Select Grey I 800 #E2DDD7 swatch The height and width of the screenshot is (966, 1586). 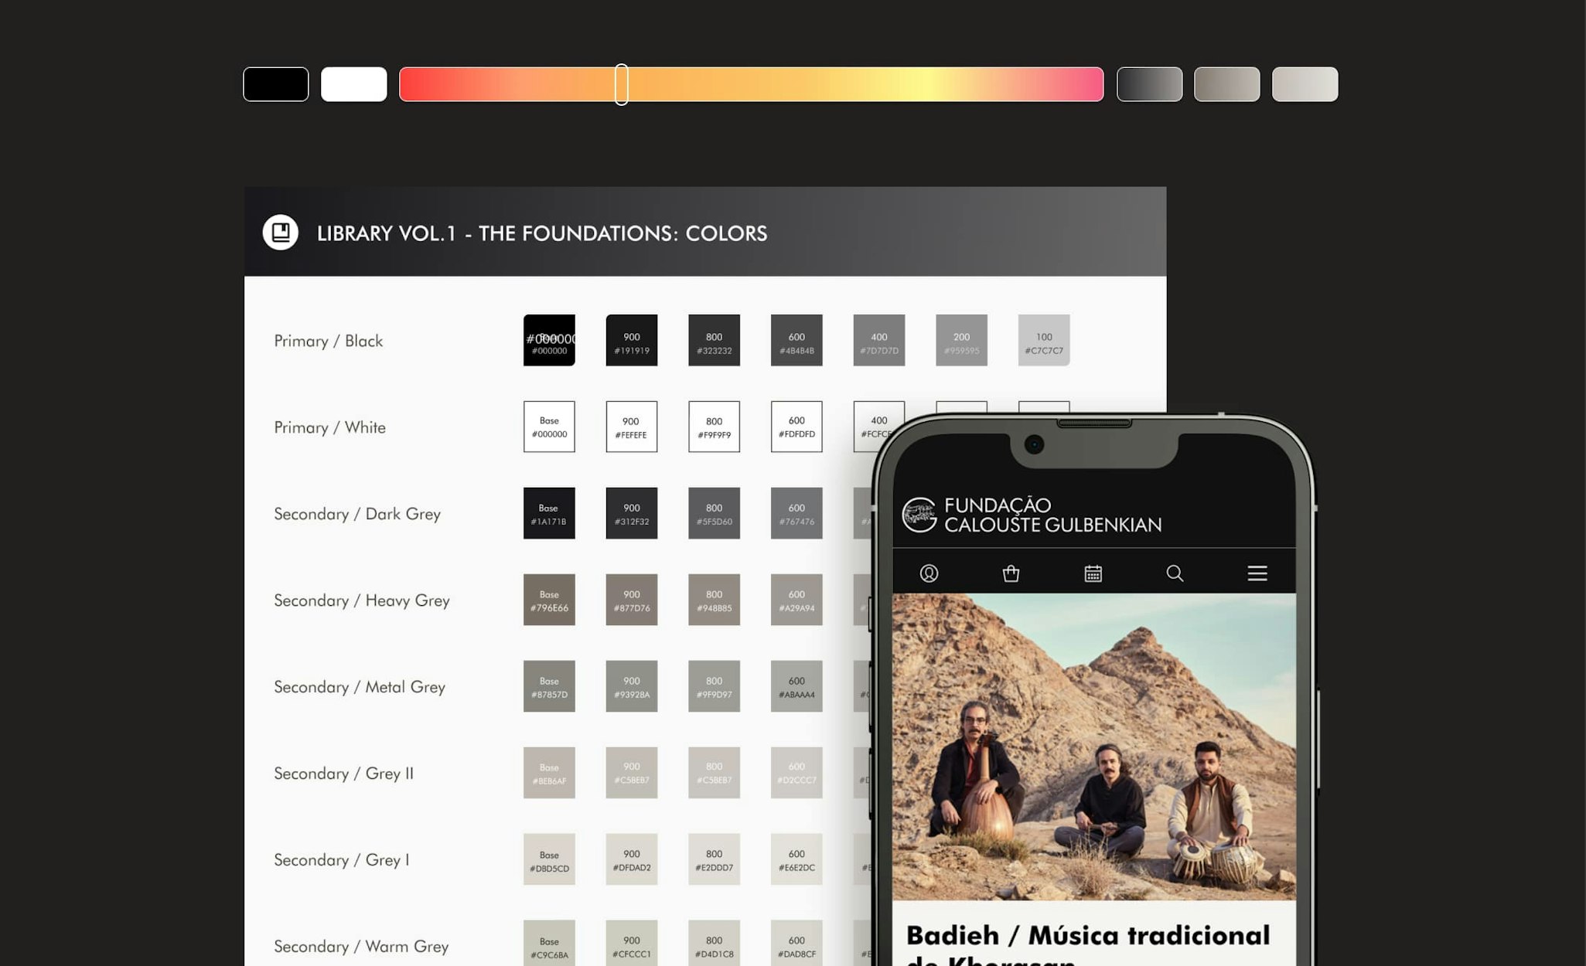(715, 859)
